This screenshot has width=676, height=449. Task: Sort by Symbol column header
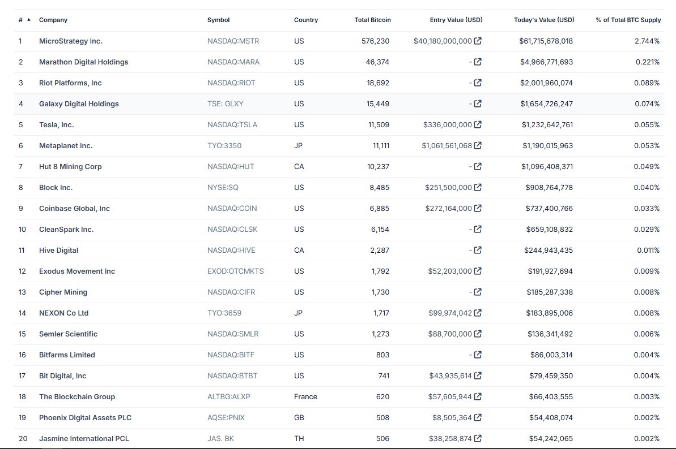pos(218,20)
